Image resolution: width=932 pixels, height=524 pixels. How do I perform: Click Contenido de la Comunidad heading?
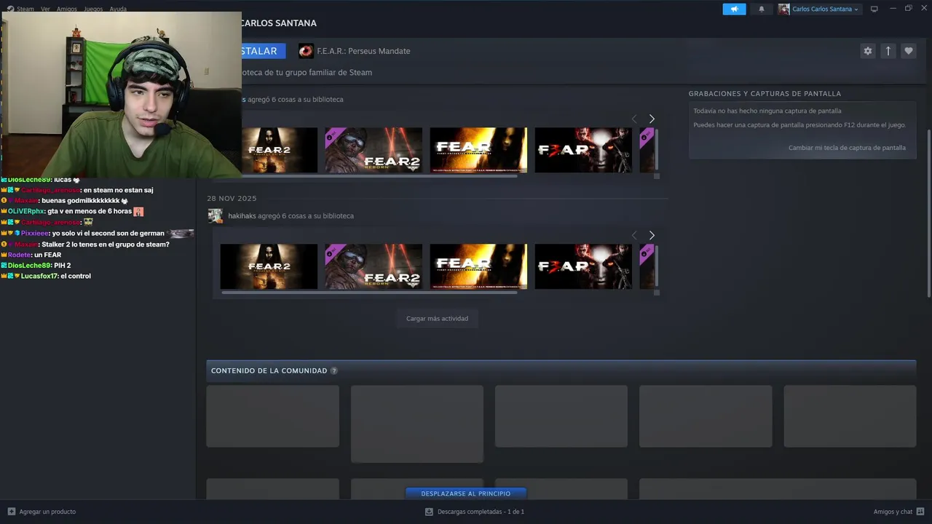269,370
